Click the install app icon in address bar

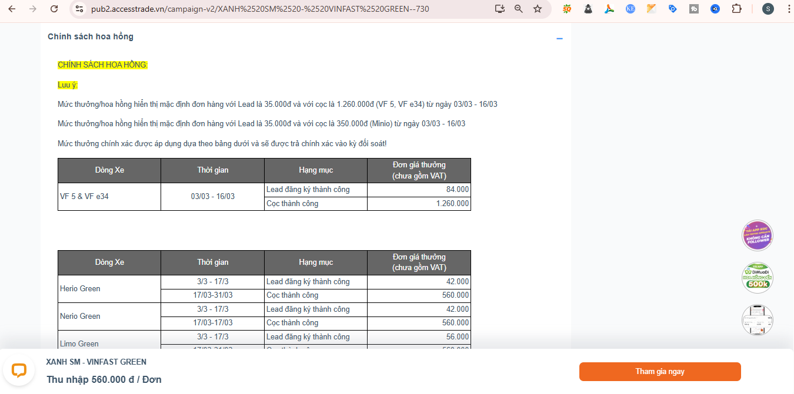pyautogui.click(x=501, y=9)
